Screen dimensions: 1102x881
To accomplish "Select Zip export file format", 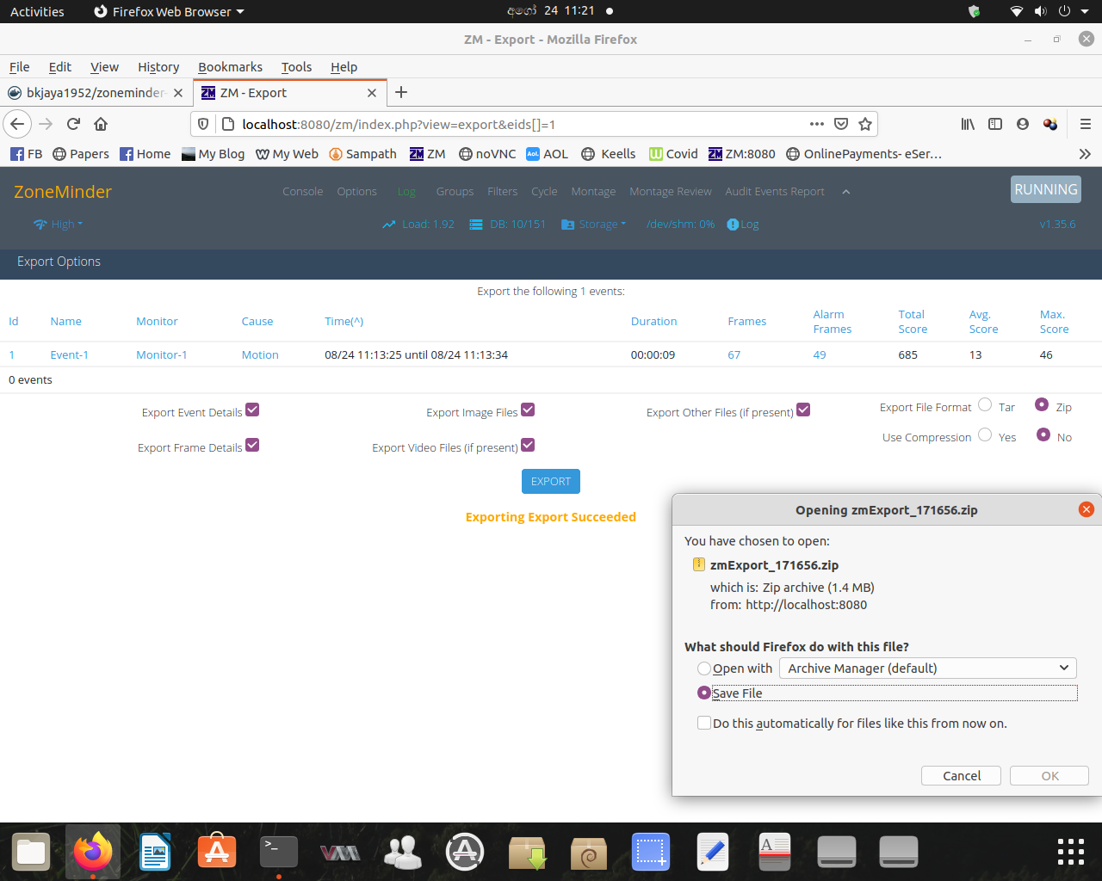I will (1042, 404).
